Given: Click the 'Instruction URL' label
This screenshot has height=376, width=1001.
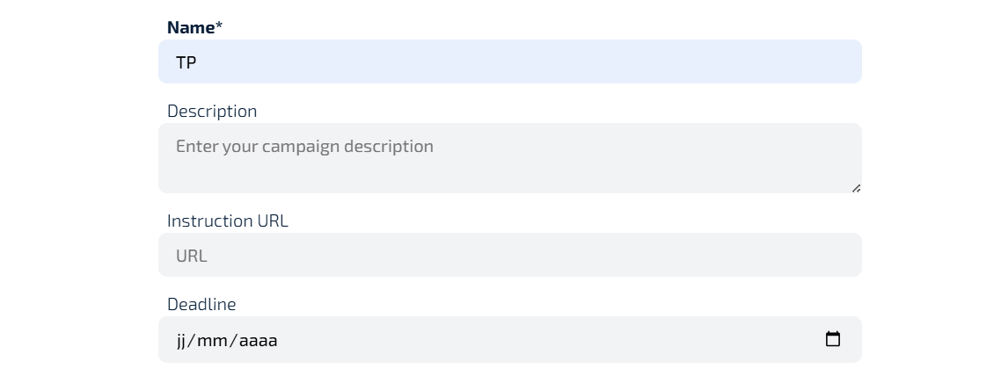Looking at the screenshot, I should (x=227, y=221).
